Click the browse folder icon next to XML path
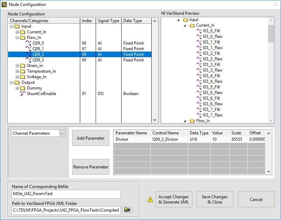281x220 pixels. coord(127,209)
